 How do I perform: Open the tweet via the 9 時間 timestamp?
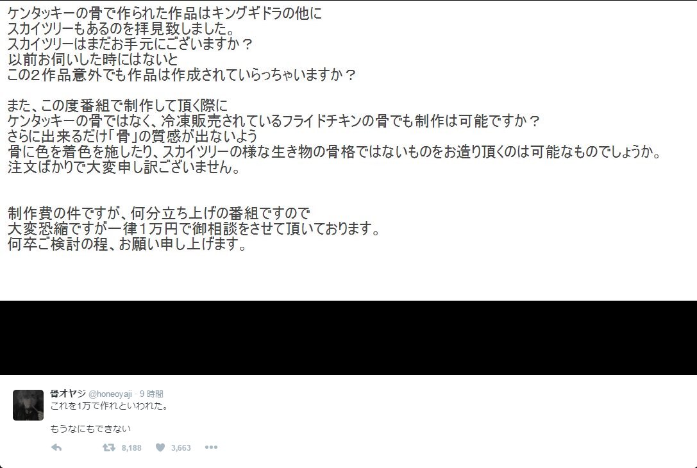click(151, 394)
